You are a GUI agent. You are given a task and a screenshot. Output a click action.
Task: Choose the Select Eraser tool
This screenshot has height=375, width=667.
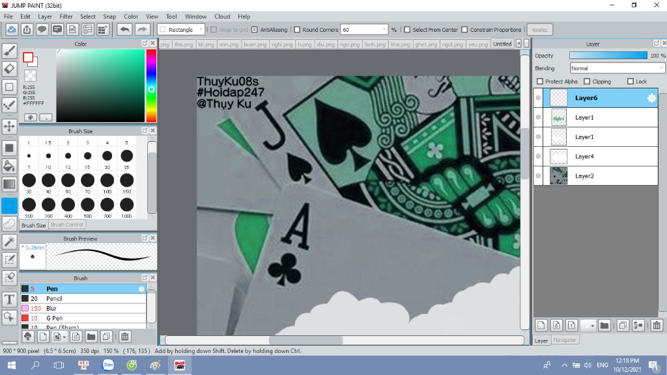click(9, 277)
